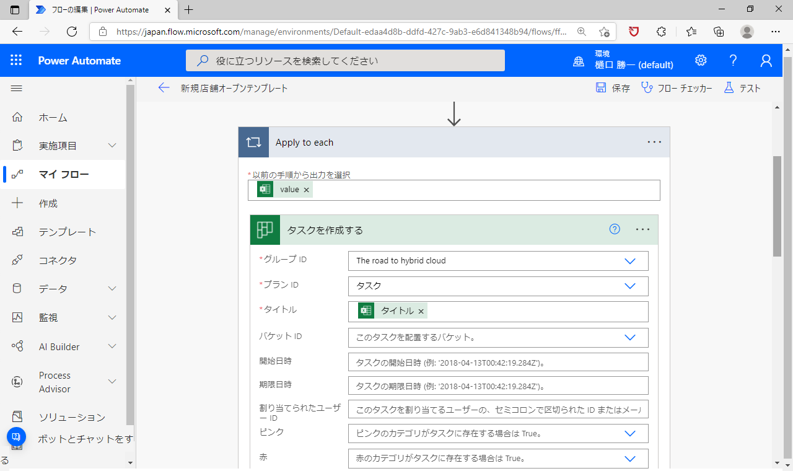The width and height of the screenshot is (793, 471).
Task: Go to ホーム in sidebar
Action: 53,117
